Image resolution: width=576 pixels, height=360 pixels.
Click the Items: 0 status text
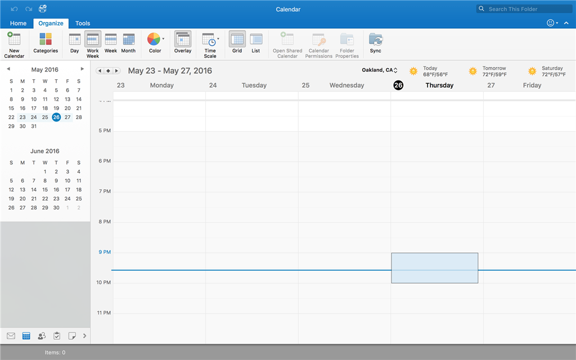coord(55,352)
